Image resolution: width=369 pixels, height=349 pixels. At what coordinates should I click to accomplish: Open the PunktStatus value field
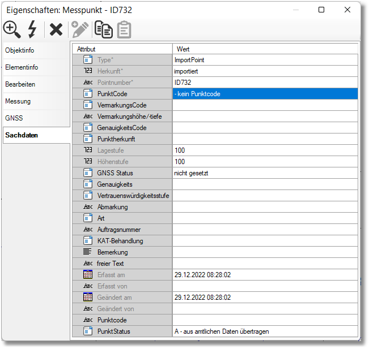click(265, 331)
